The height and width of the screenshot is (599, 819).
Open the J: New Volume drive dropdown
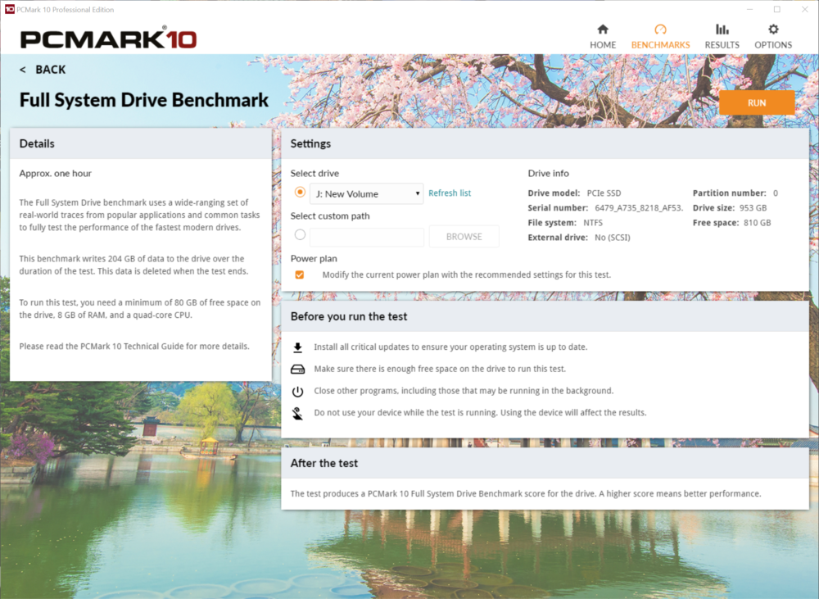click(367, 194)
